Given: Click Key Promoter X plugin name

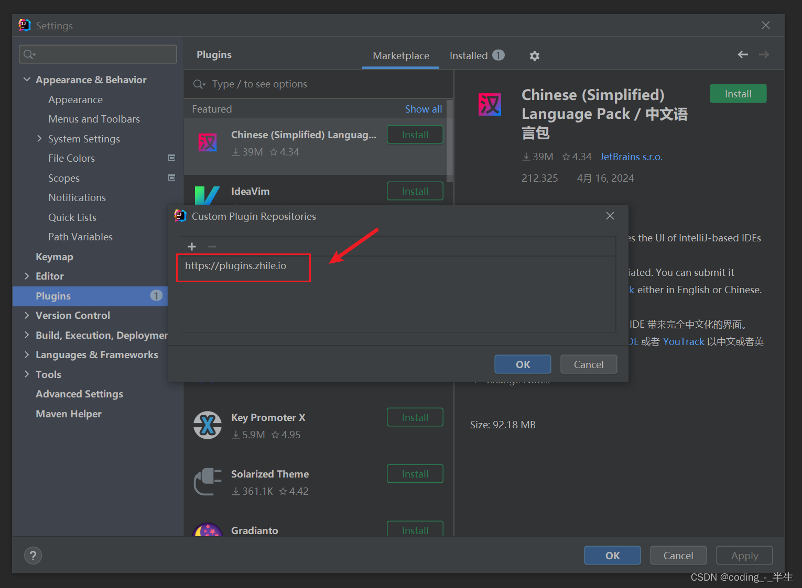Looking at the screenshot, I should point(268,417).
